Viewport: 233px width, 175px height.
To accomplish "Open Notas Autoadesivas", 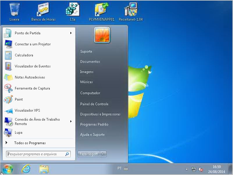I will pos(30,77).
